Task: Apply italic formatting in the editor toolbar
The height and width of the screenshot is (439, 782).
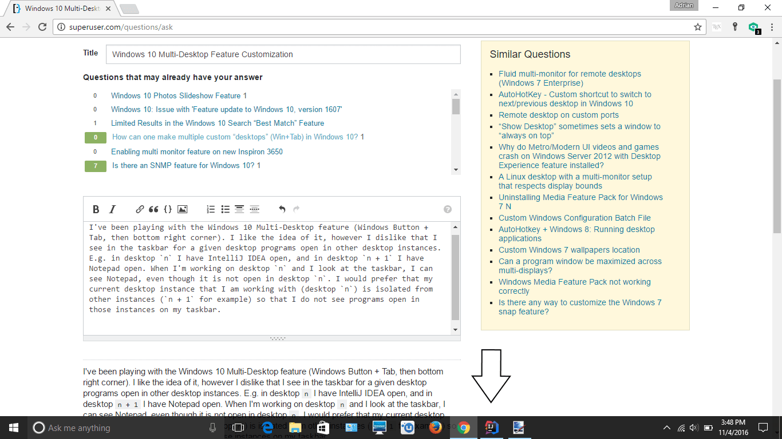Action: coord(113,209)
